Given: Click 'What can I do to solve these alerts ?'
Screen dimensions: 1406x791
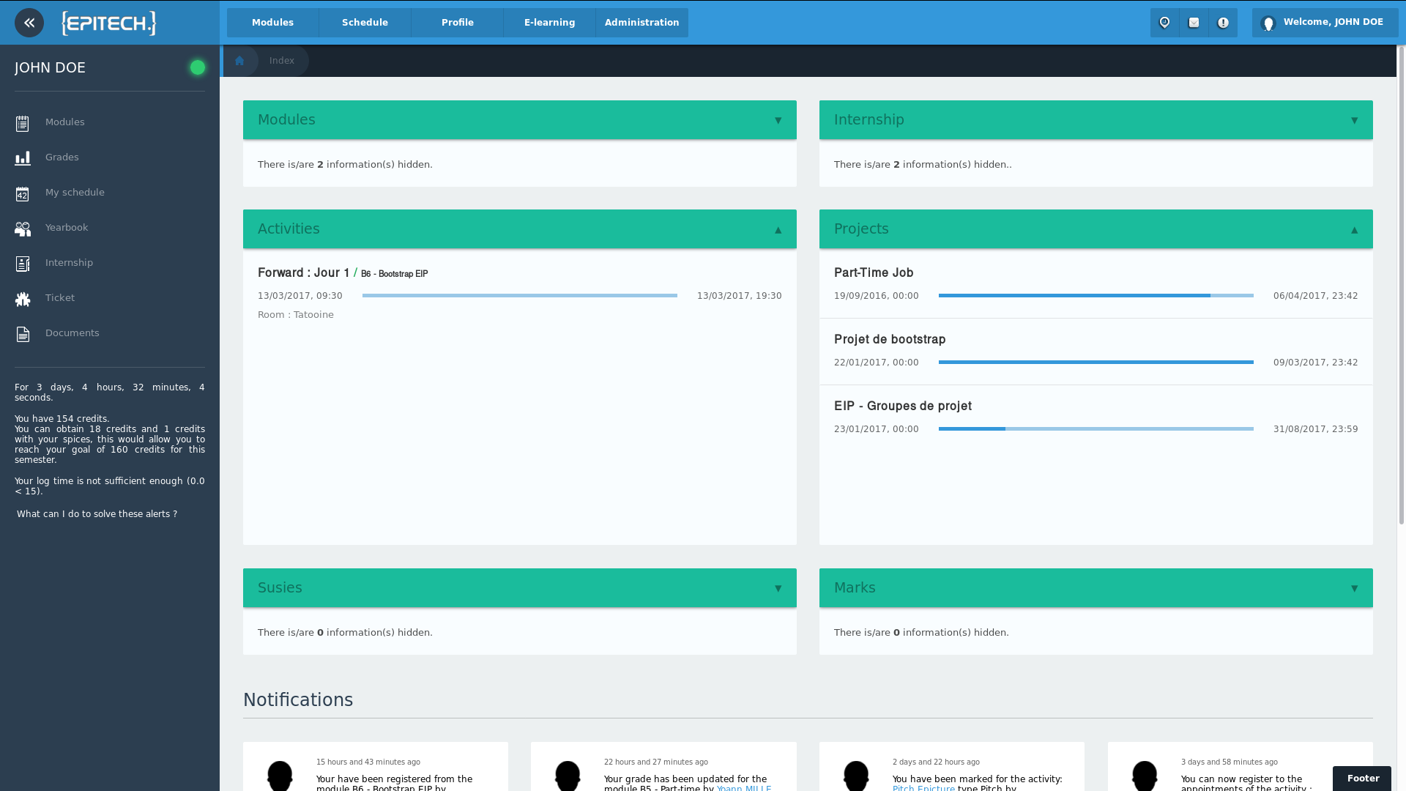Looking at the screenshot, I should [x=97, y=513].
